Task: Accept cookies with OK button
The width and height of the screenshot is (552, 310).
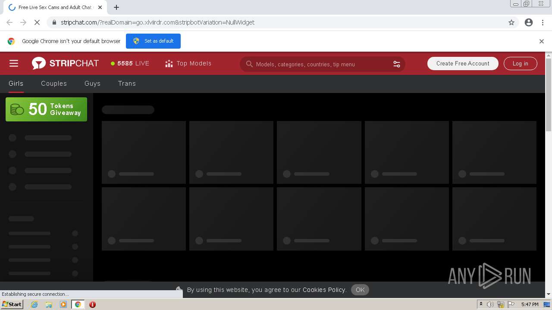Action: [360, 290]
